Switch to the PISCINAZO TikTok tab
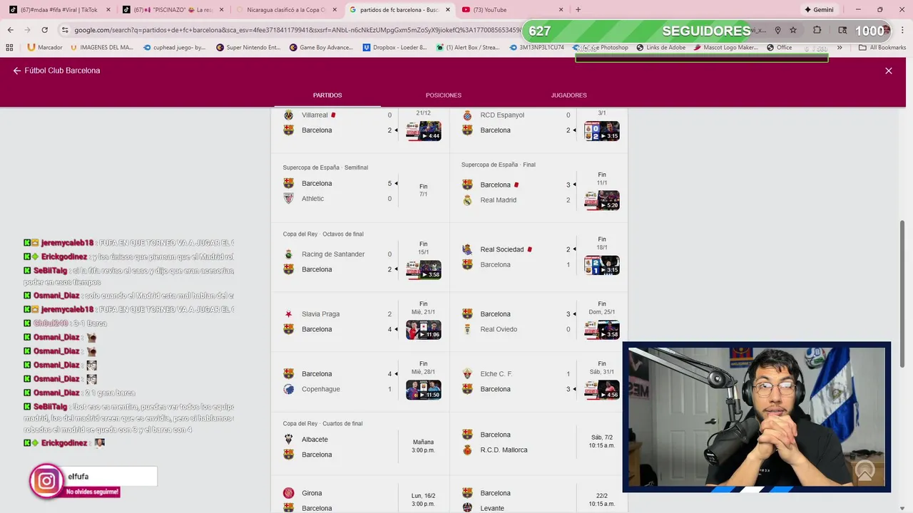Screen dimensions: 913x513 [172, 9]
